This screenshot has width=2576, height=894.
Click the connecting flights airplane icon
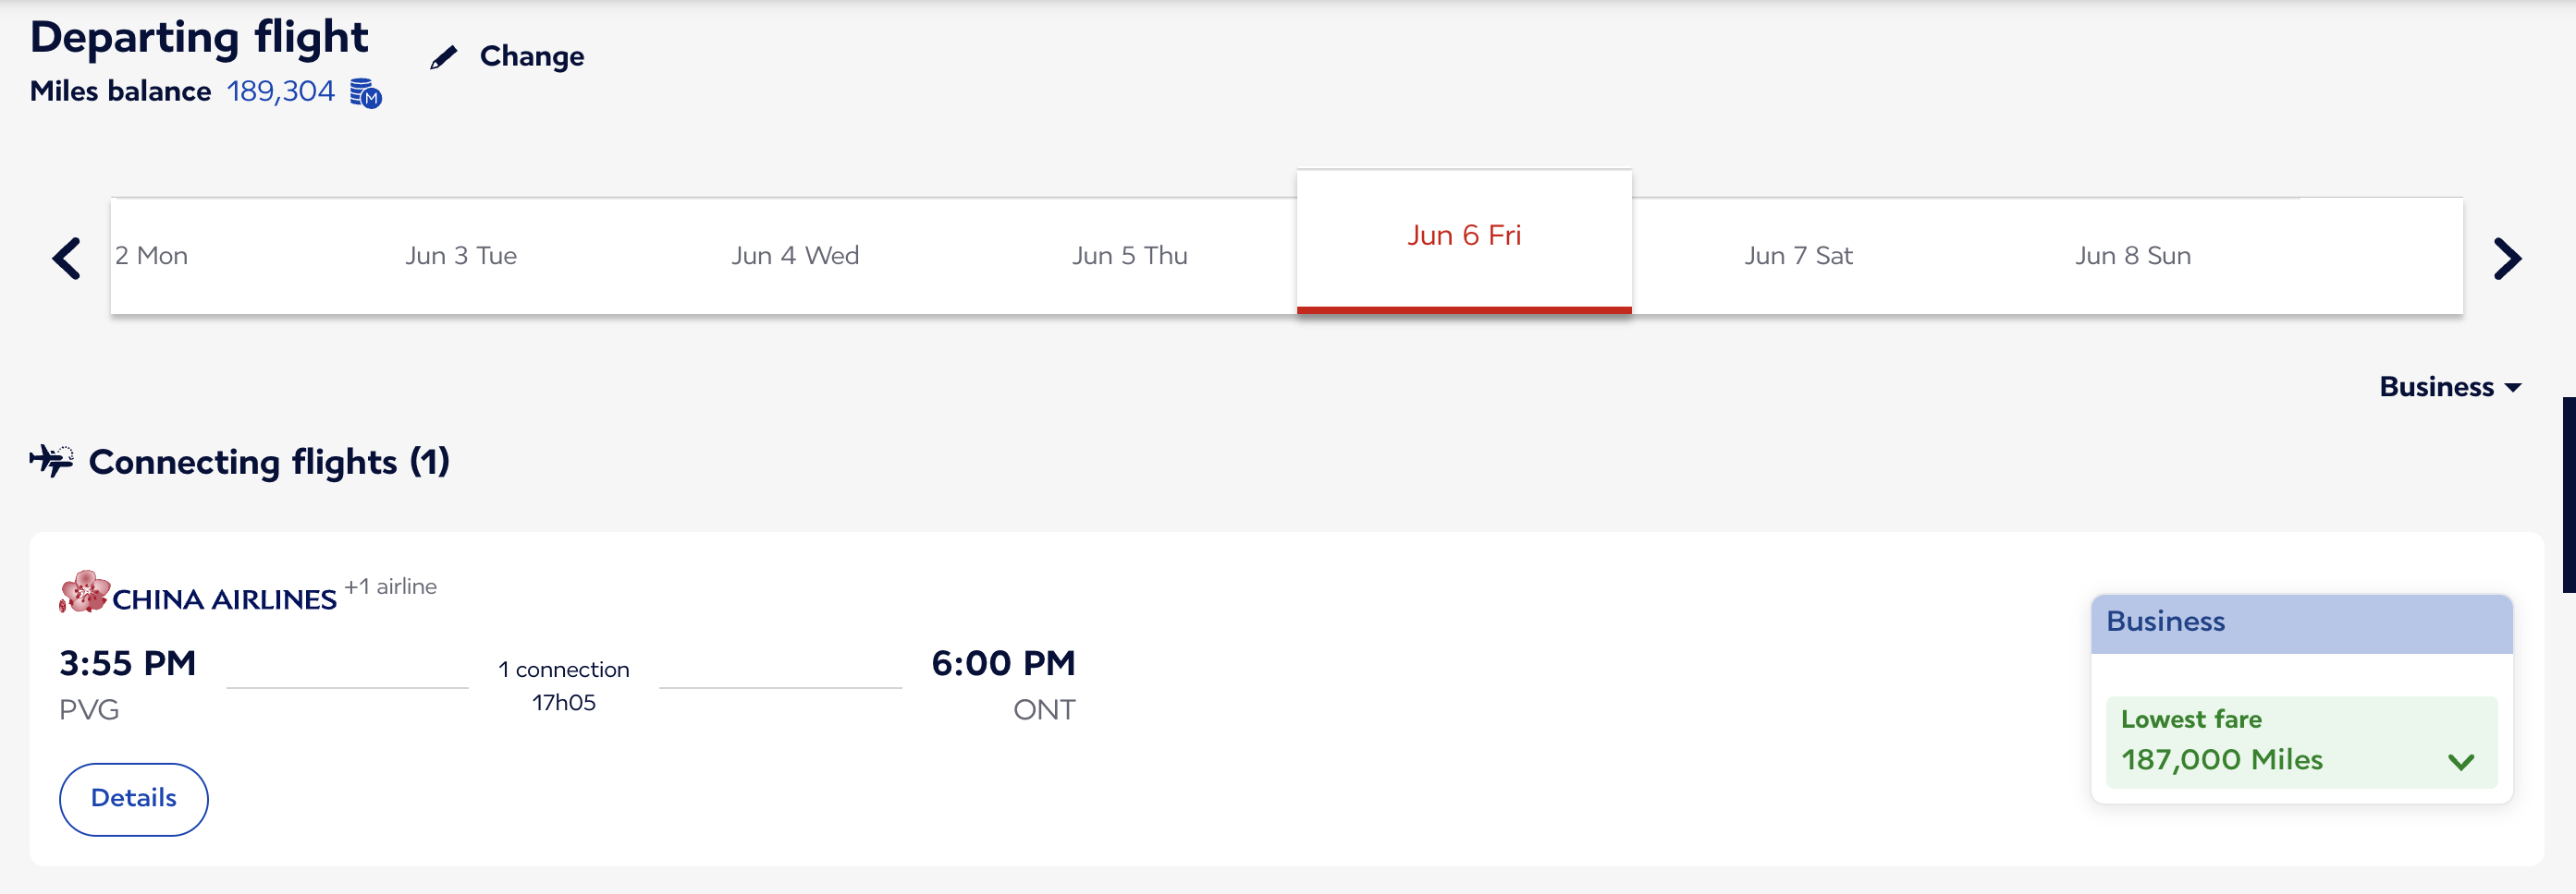pos(52,461)
